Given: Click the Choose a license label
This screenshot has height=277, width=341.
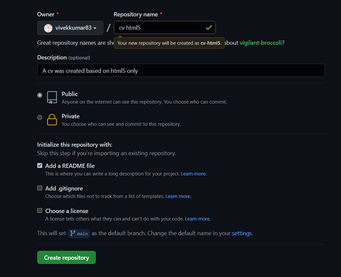Looking at the screenshot, I should tap(67, 211).
